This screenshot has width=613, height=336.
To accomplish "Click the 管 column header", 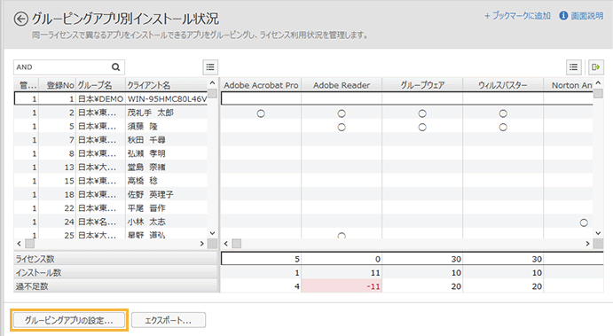I will click(x=27, y=85).
